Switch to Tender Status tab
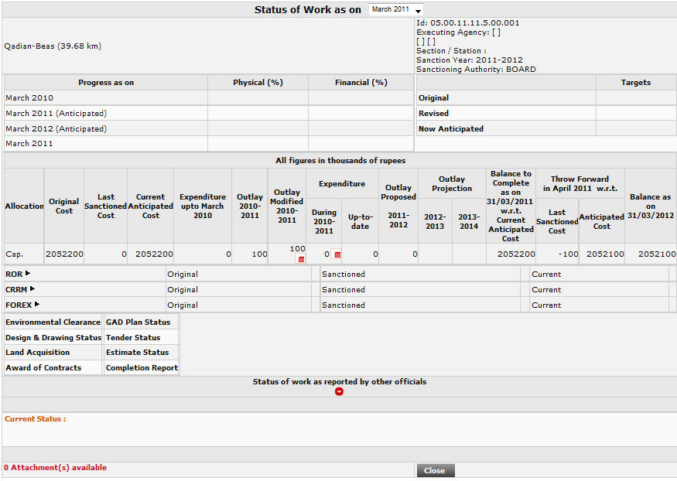Image resolution: width=677 pixels, height=481 pixels. [x=132, y=337]
